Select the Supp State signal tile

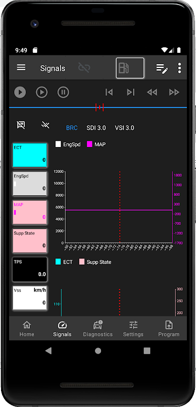[x=30, y=241]
